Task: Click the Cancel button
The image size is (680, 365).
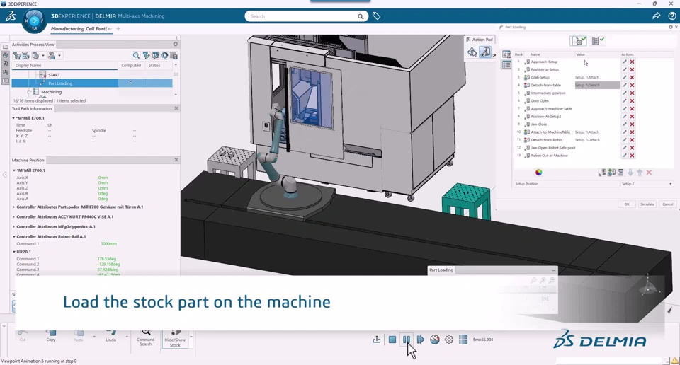Action: [x=668, y=204]
